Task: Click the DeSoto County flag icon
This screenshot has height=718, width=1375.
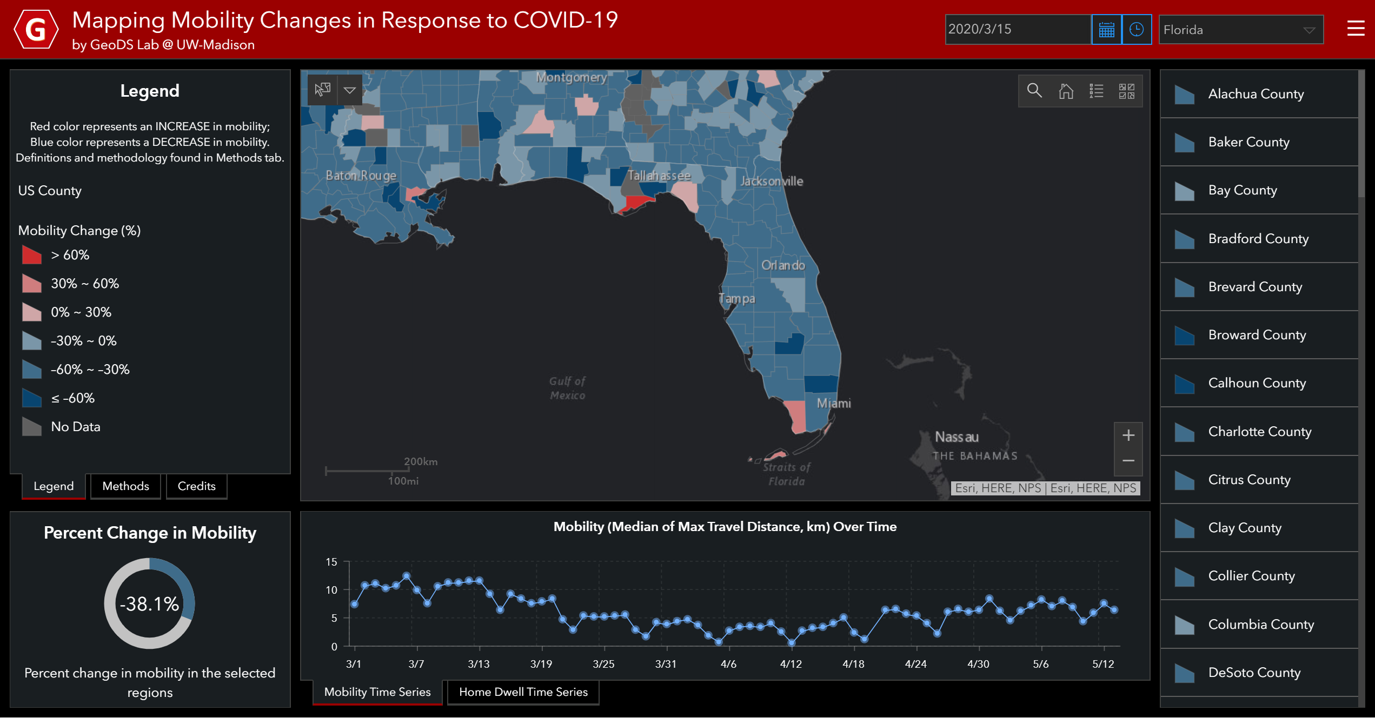Action: [1184, 673]
